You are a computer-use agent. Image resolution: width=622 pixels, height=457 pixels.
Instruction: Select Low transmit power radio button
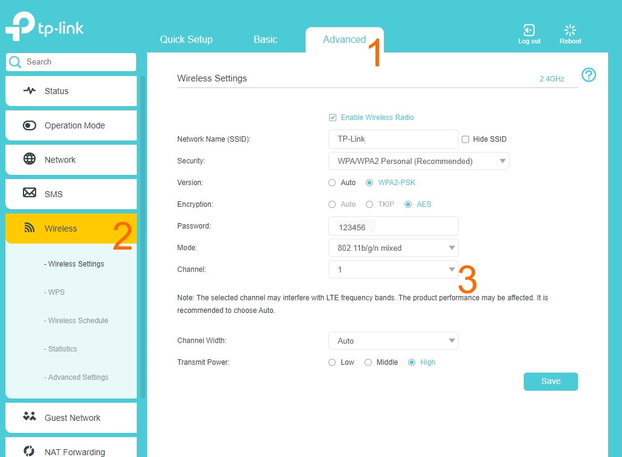point(332,362)
